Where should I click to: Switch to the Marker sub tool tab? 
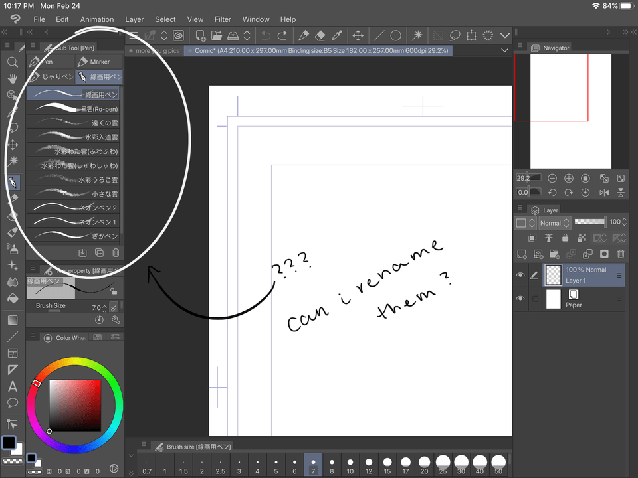click(98, 62)
